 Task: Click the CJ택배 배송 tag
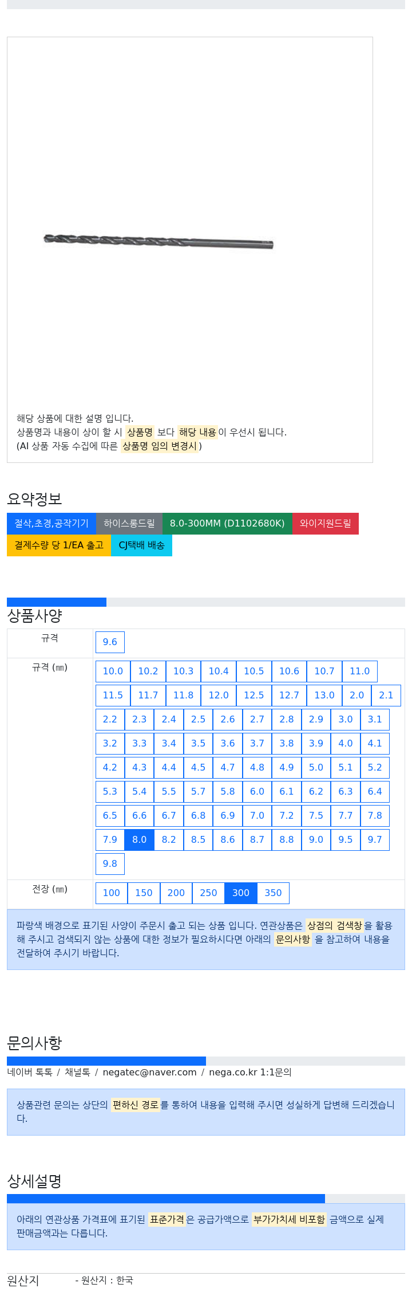pyautogui.click(x=141, y=545)
